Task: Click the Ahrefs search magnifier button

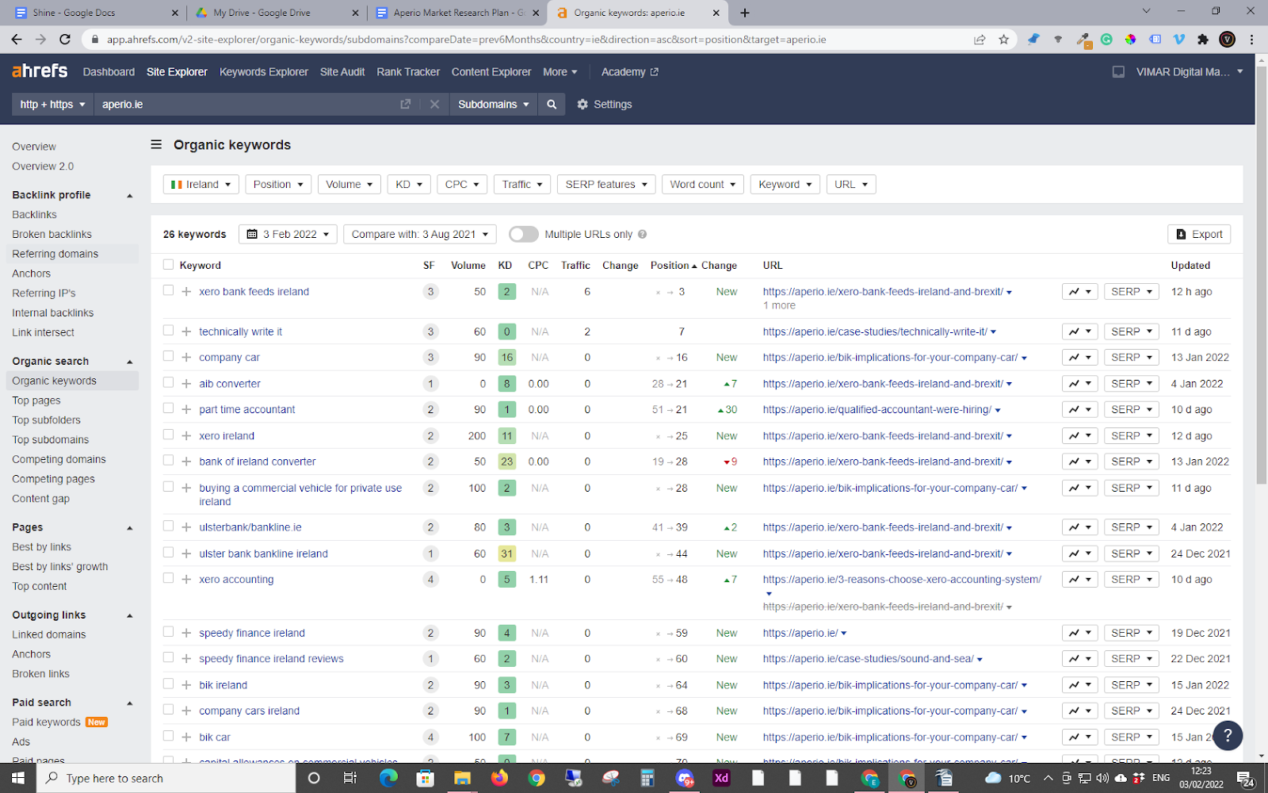Action: tap(552, 104)
